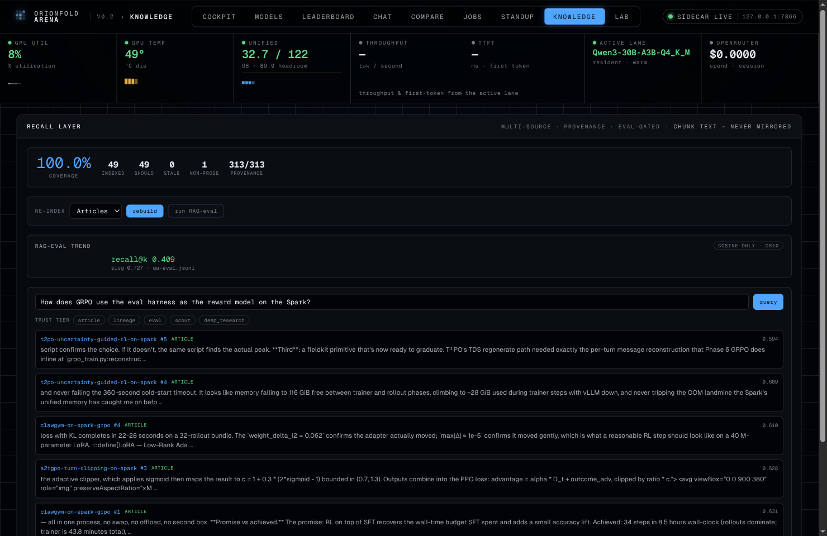Image resolution: width=827 pixels, height=536 pixels.
Task: Click the 313/313 provenance stat
Action: pos(246,168)
